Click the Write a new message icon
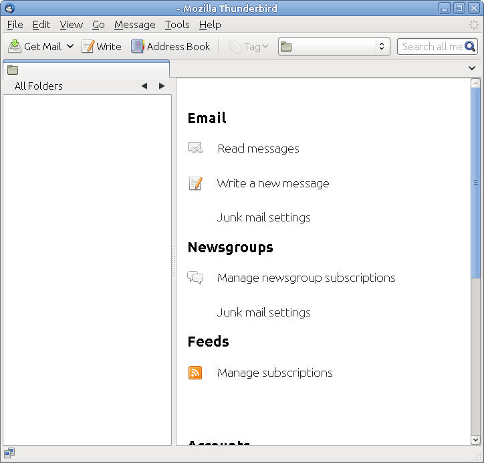Image resolution: width=484 pixels, height=463 pixels. click(196, 183)
